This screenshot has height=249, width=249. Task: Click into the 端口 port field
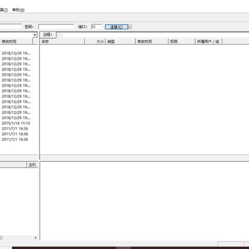(96, 26)
